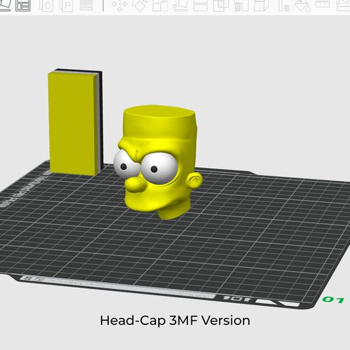Click the white eyeball on the head model

(159, 168)
